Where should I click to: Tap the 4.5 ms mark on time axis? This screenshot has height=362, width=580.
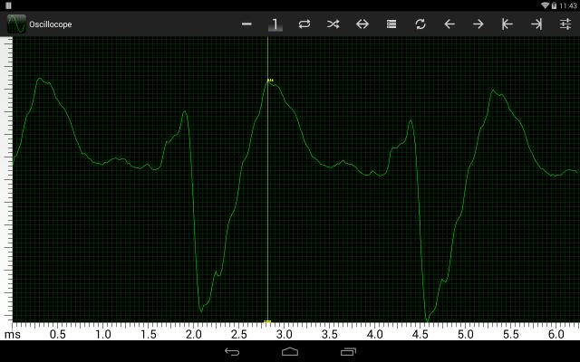420,334
